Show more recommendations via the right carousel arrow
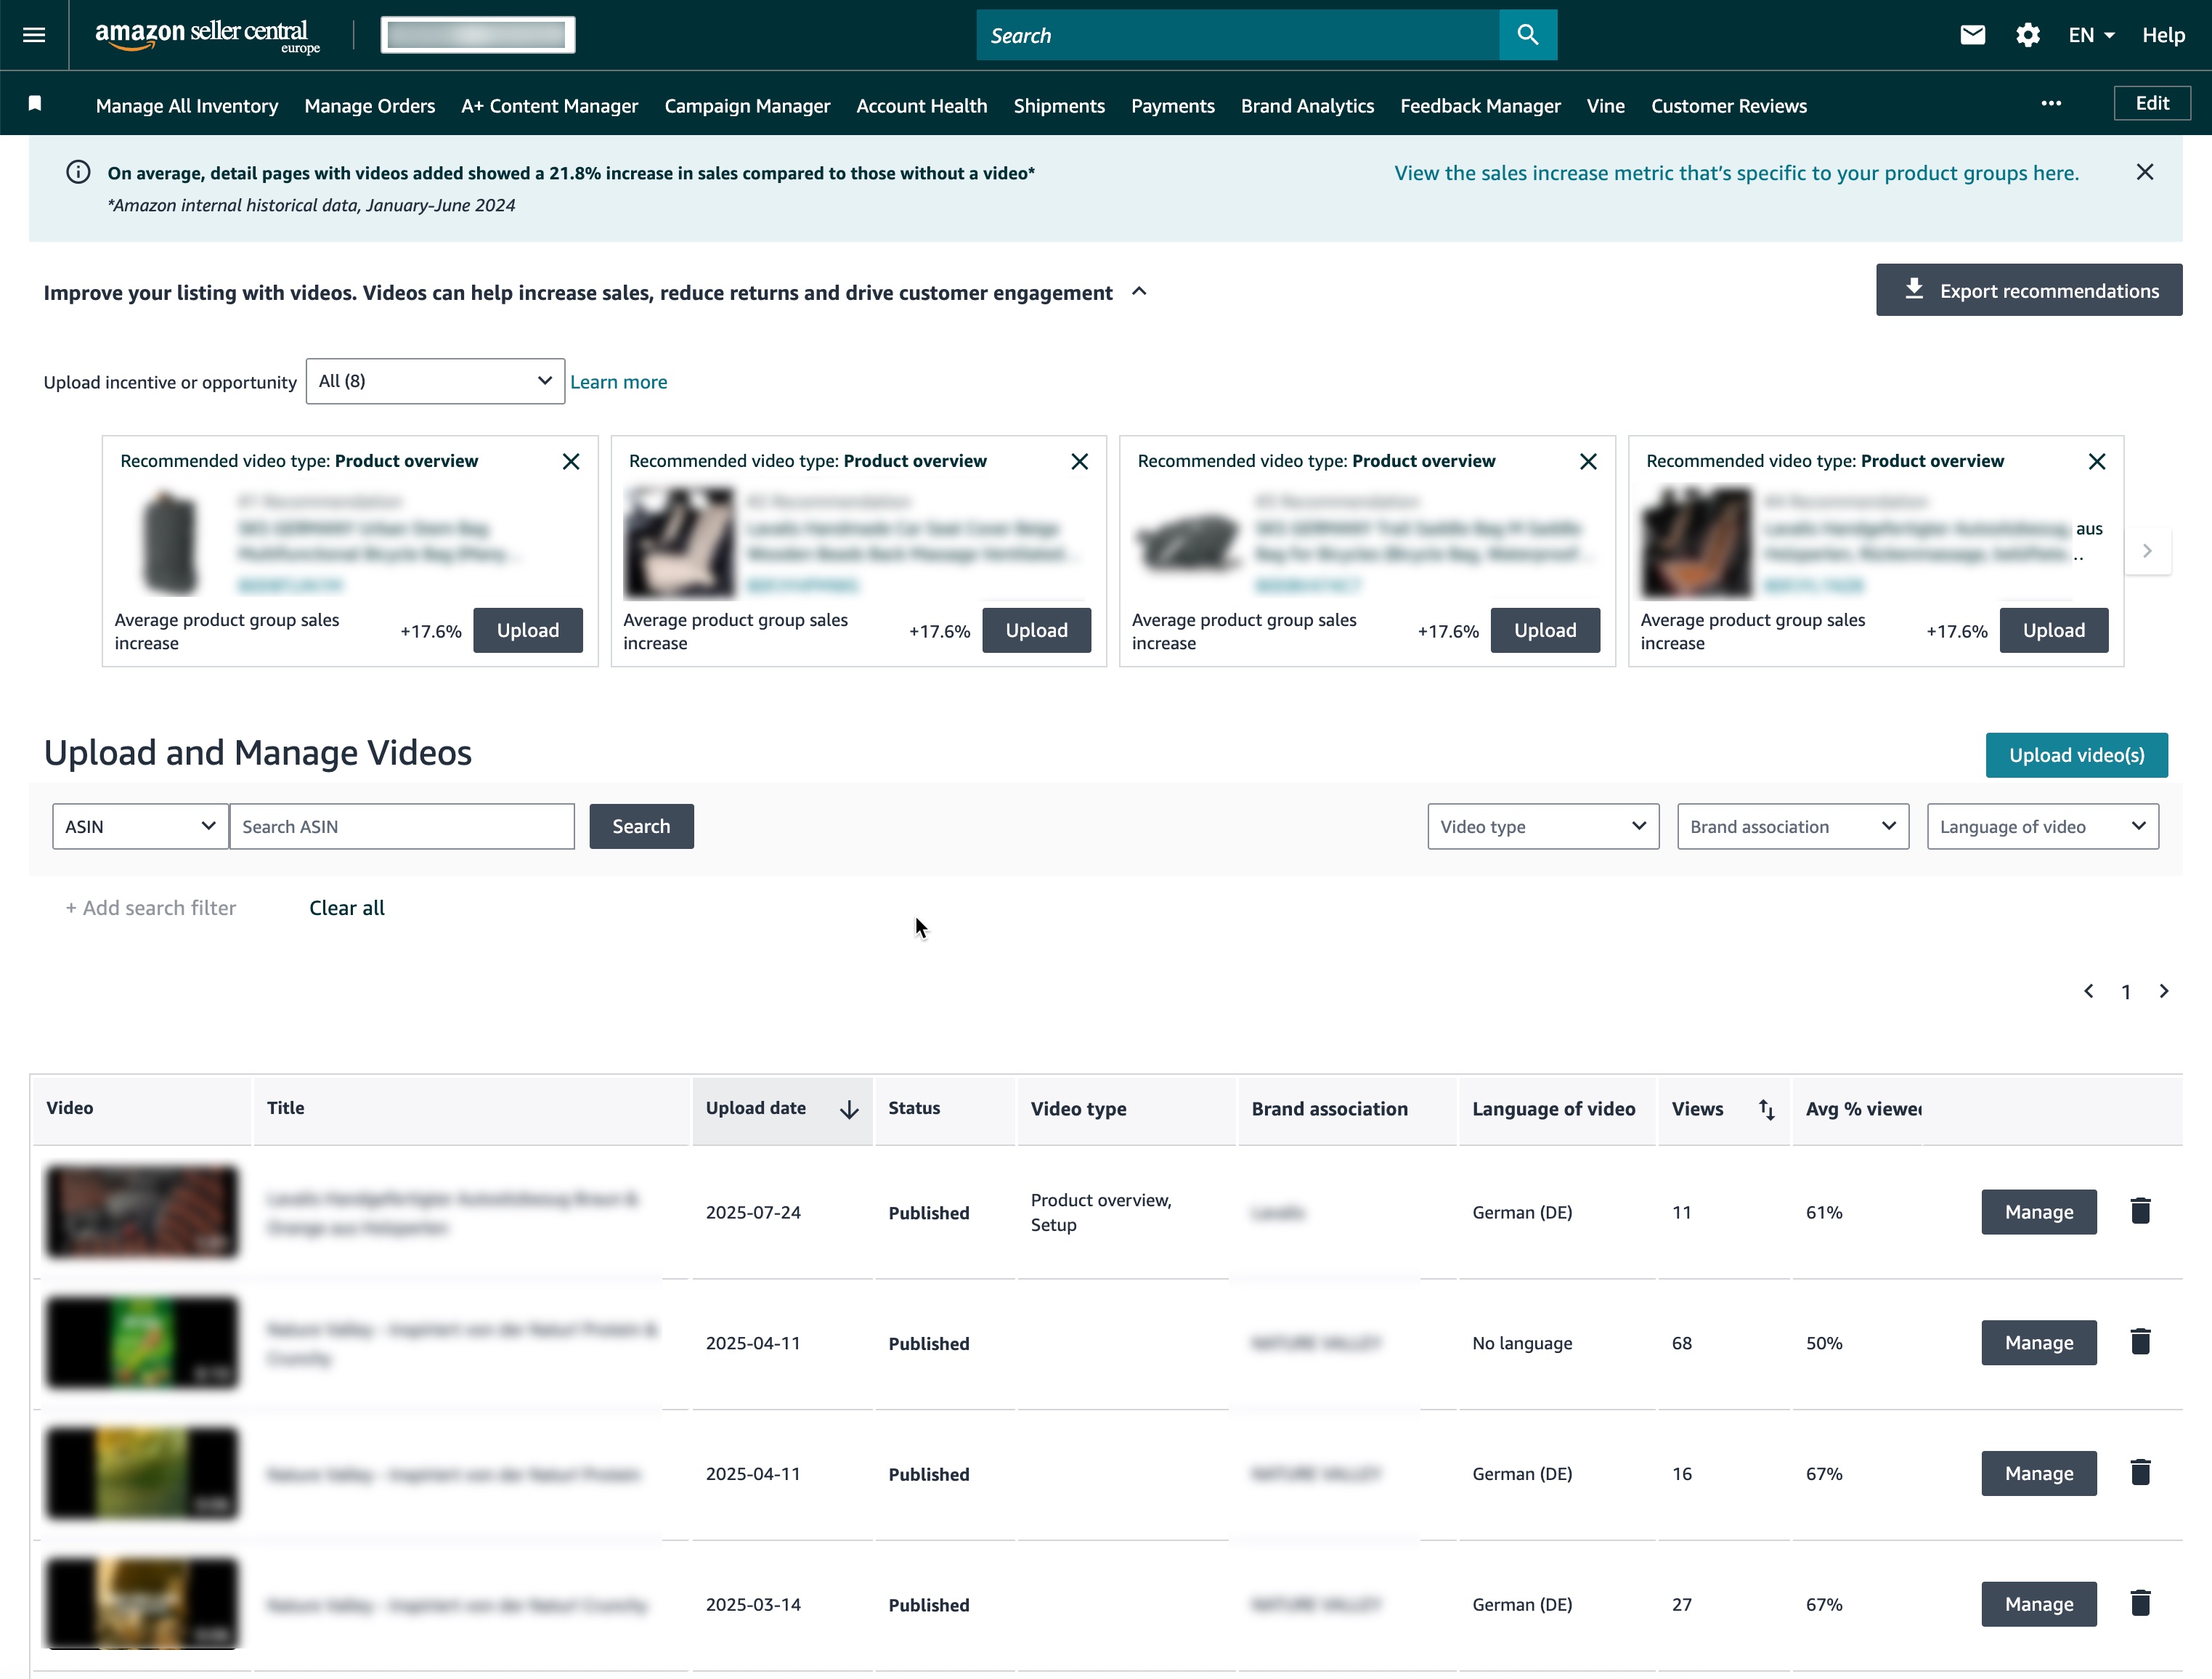Screen dimensions: 2212x1679 (2147, 550)
